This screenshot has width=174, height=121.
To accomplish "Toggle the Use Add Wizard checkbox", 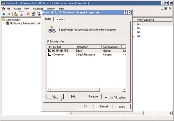I will pos(106,97).
